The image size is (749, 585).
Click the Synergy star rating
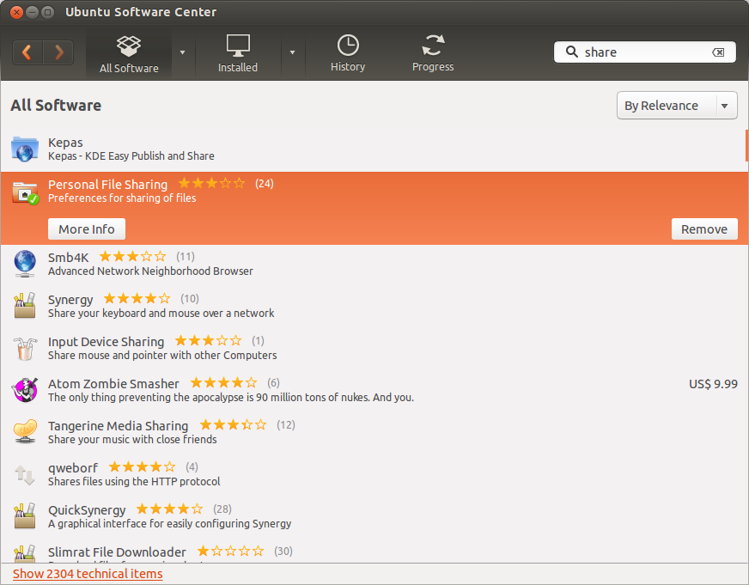pyautogui.click(x=137, y=298)
